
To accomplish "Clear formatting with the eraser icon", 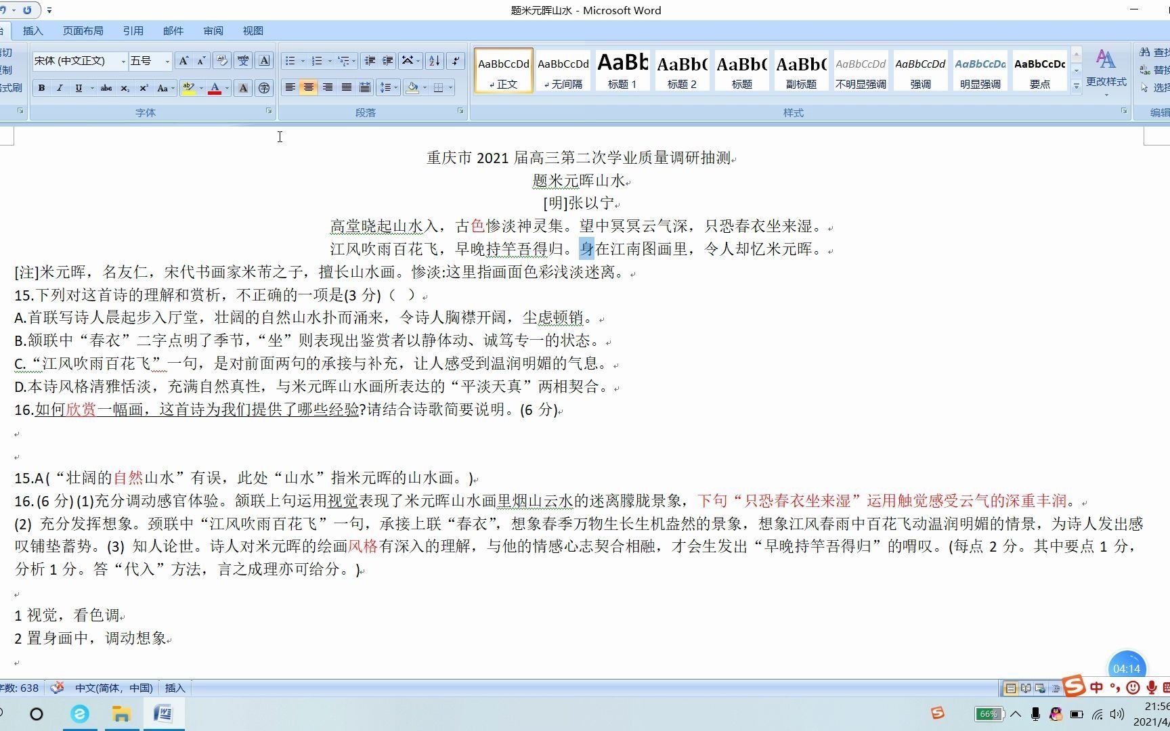I will 222,61.
